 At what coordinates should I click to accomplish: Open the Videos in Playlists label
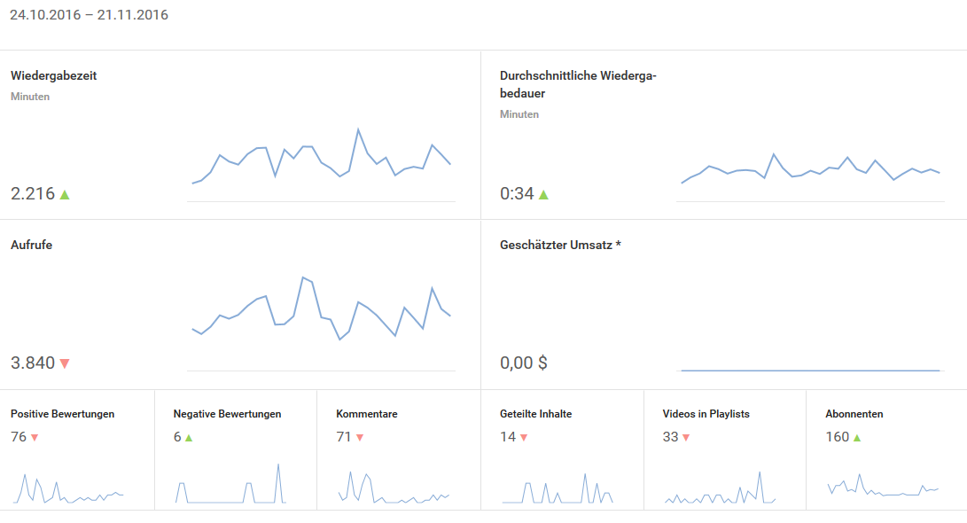click(706, 414)
